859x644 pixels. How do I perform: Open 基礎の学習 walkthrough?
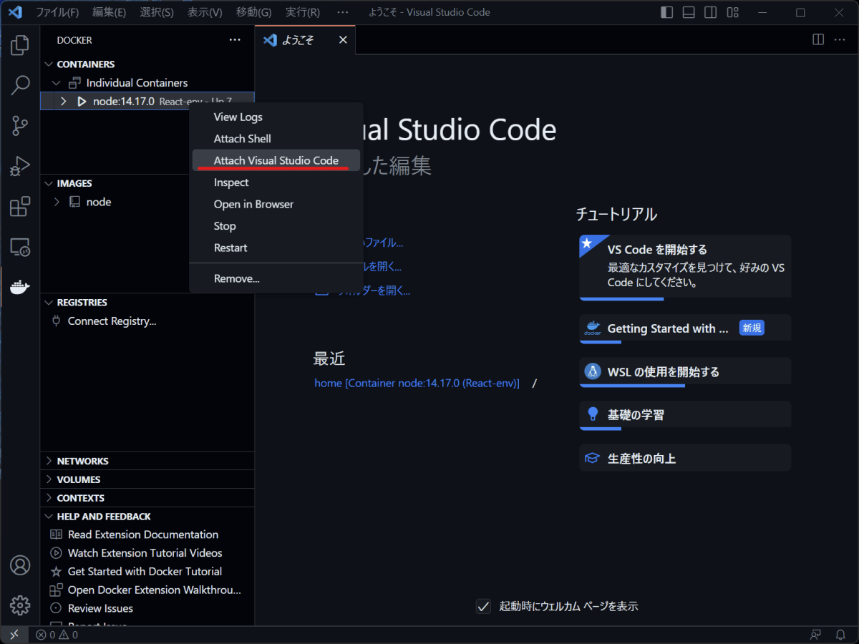[685, 415]
